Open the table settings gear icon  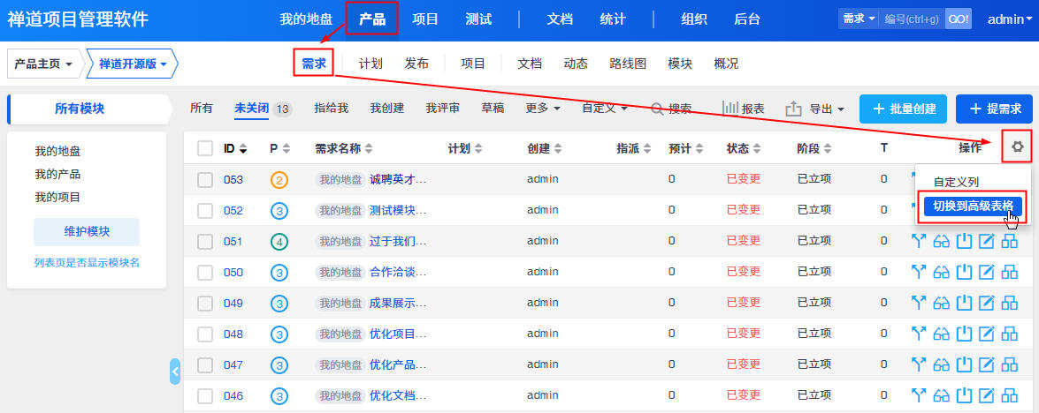(1017, 148)
